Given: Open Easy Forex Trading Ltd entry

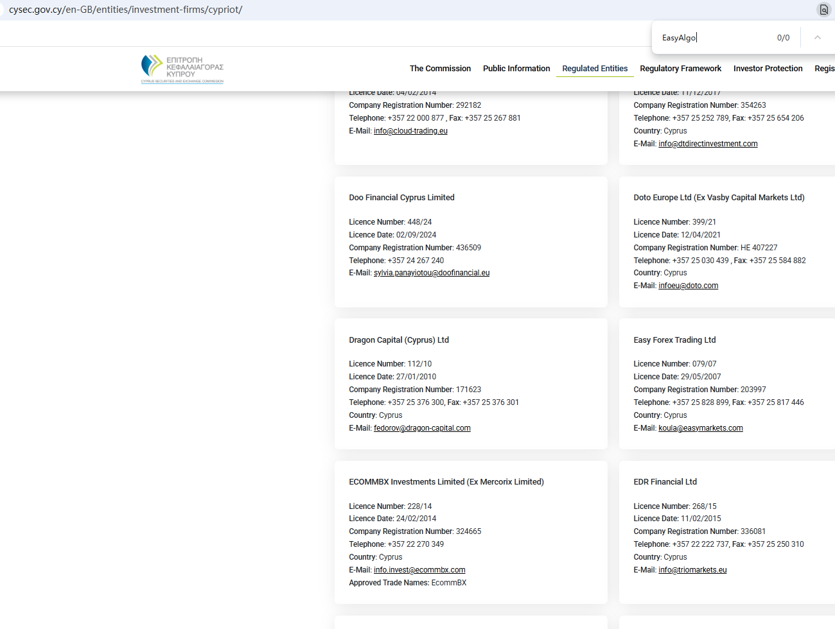Looking at the screenshot, I should pyautogui.click(x=674, y=340).
